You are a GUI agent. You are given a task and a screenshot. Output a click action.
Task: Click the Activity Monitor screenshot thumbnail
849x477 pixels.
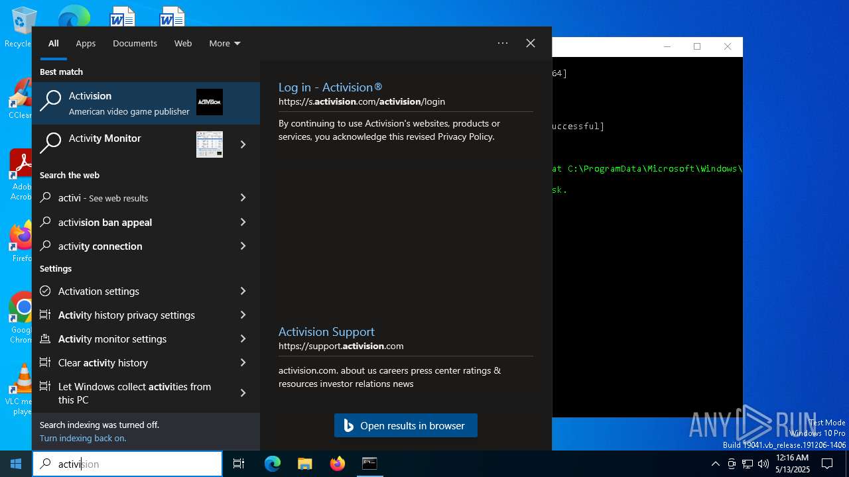pos(210,144)
